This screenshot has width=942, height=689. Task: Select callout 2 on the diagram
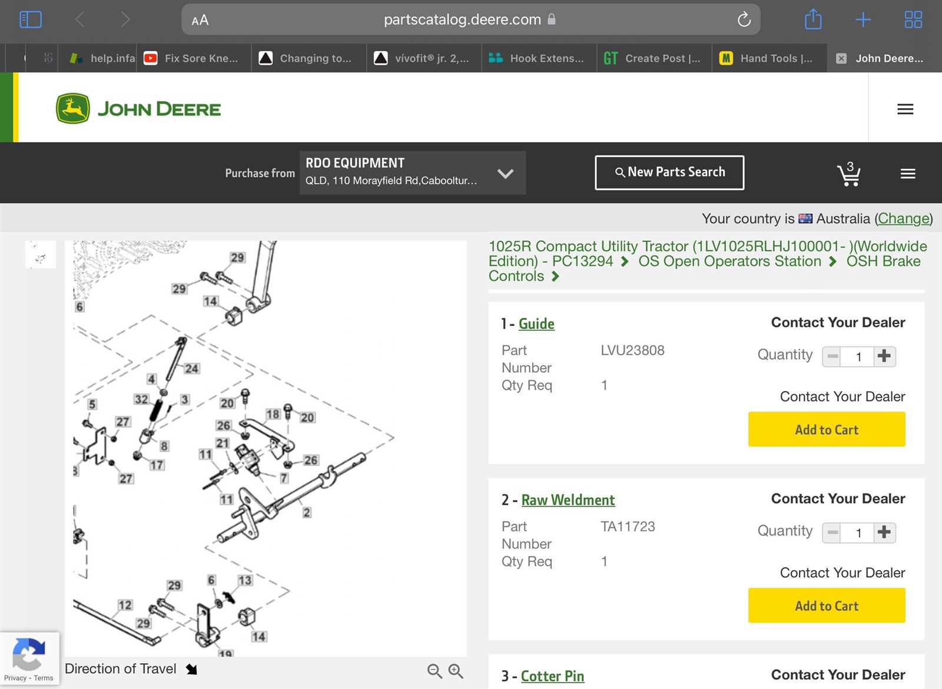point(307,512)
